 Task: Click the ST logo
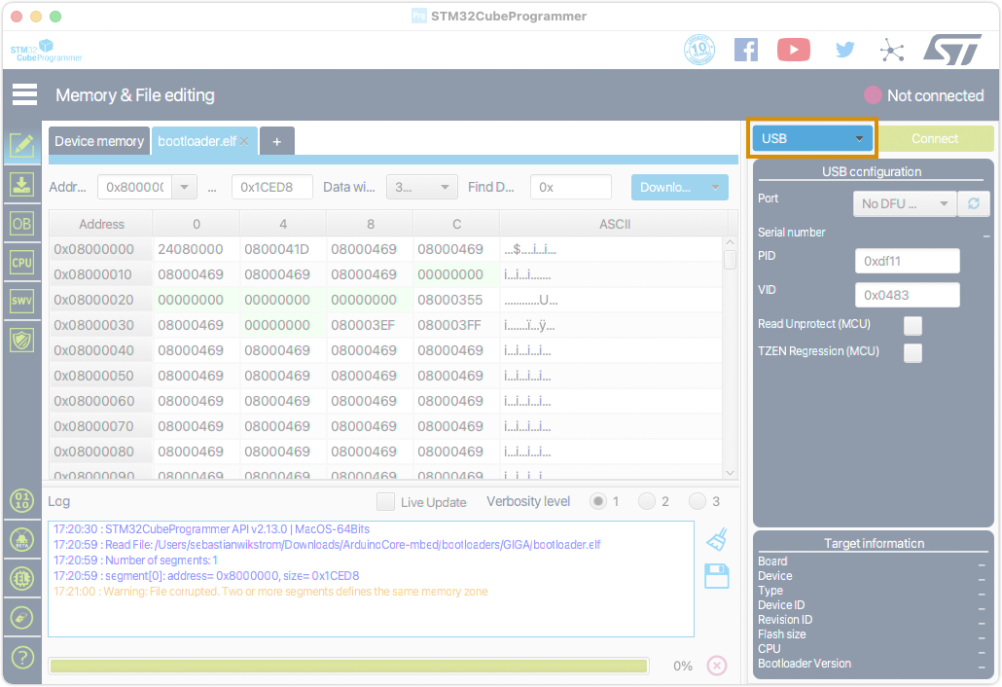(x=952, y=50)
